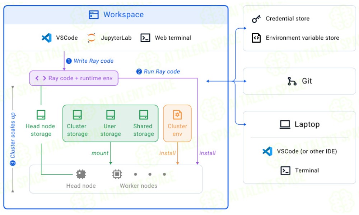Click the VSCode logo in the Laptop box
Screen dimensions: 359x215
[x=267, y=151]
